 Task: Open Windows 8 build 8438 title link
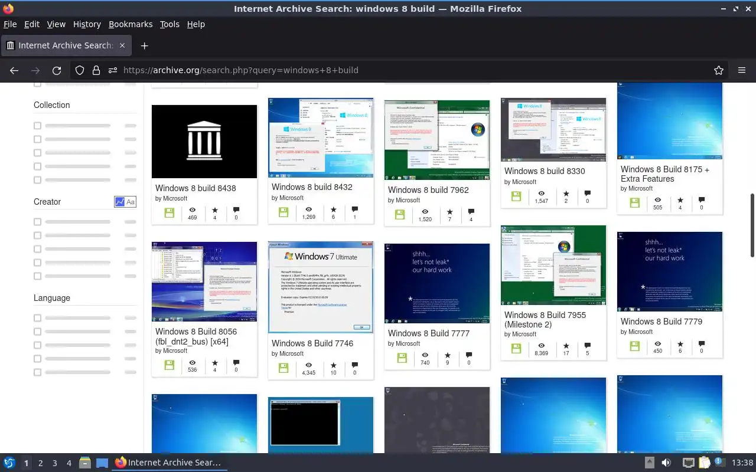point(195,188)
